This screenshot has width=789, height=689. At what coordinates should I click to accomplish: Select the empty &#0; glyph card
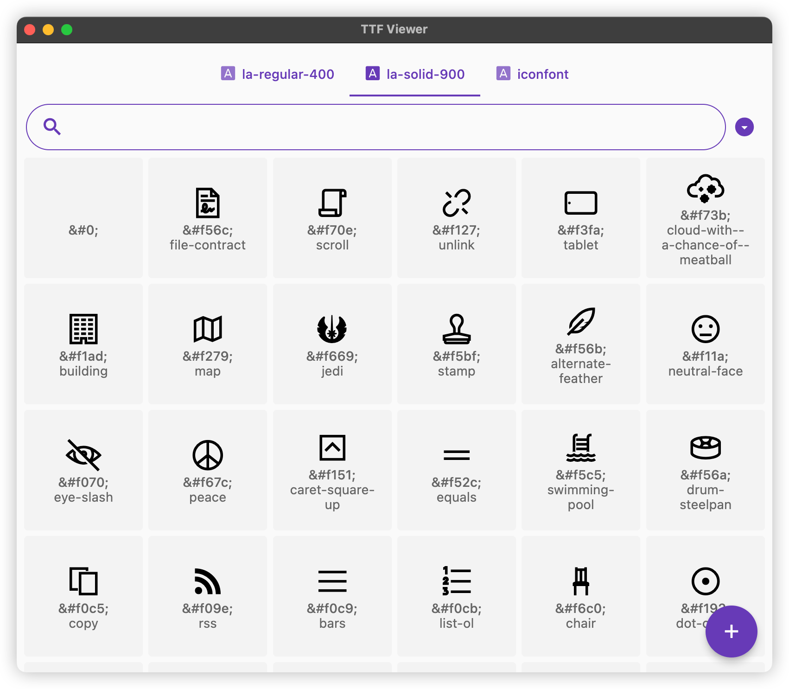click(83, 218)
